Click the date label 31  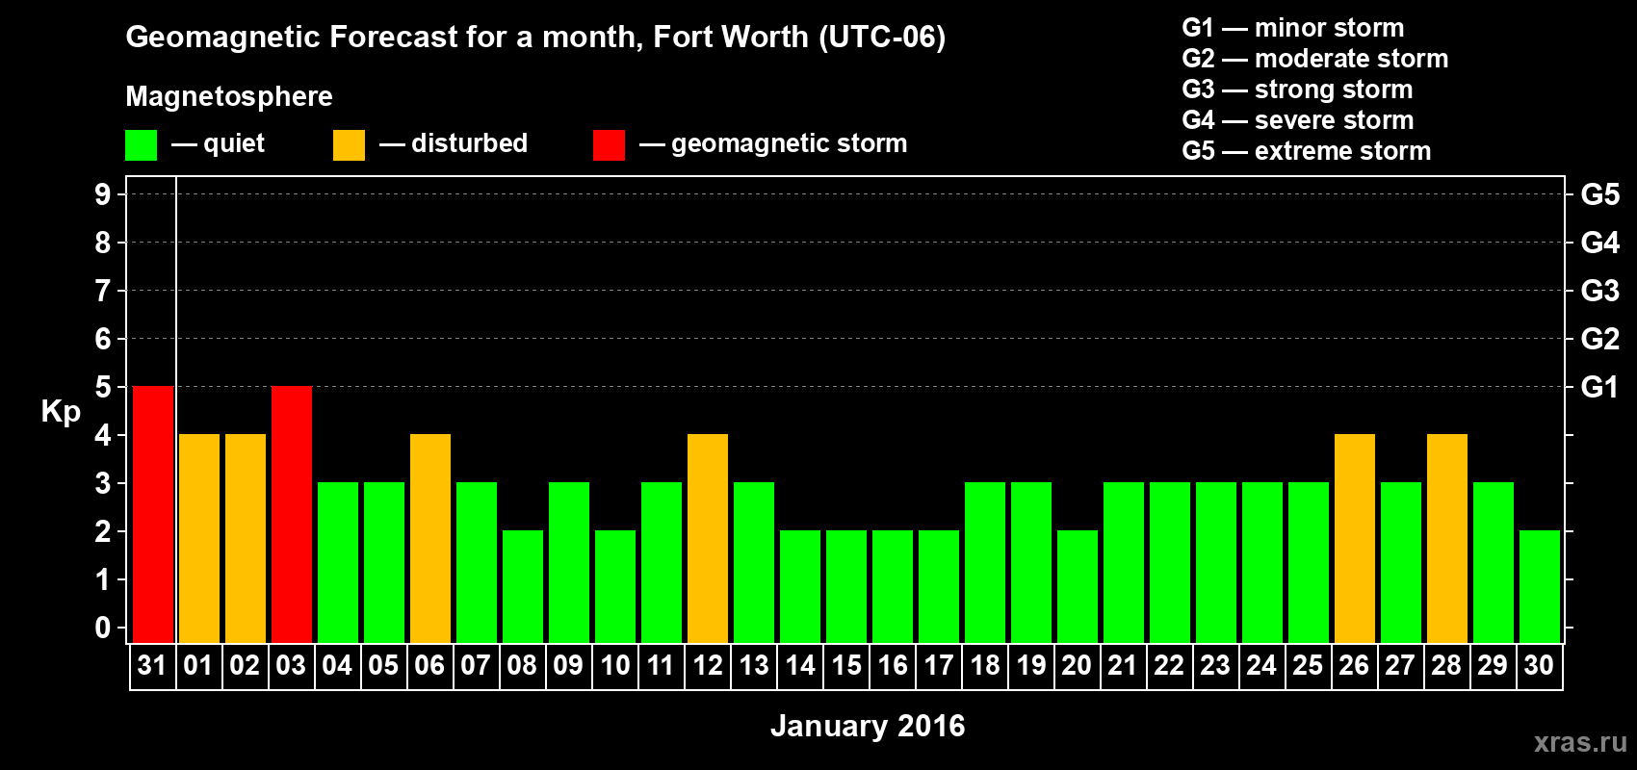coord(152,666)
